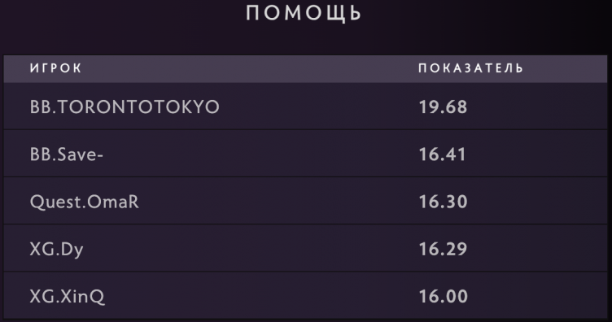
Task: Click blank space right of 19.68
Action: tap(539, 107)
